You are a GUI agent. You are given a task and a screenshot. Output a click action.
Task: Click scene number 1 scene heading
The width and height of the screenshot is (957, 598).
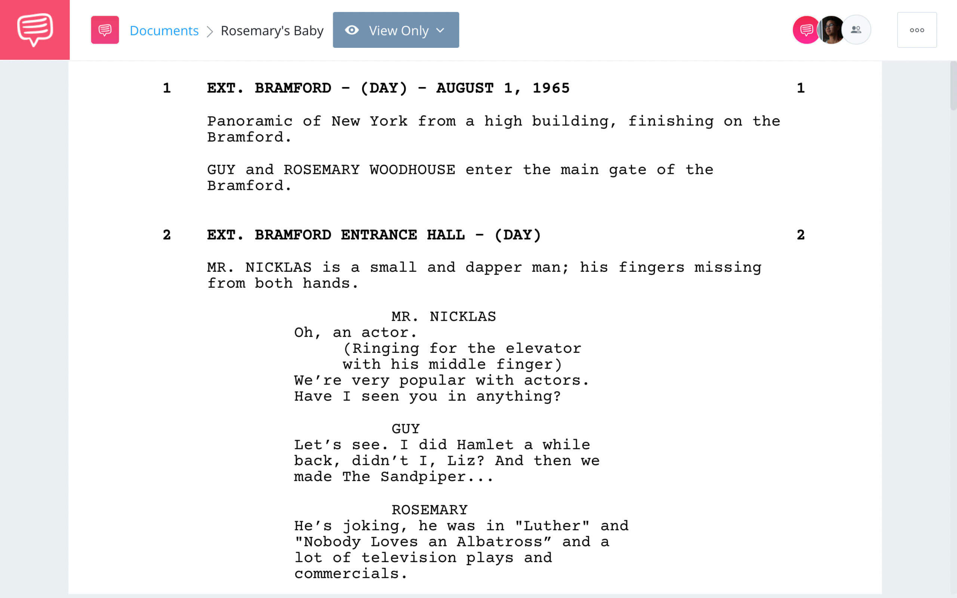coord(388,88)
